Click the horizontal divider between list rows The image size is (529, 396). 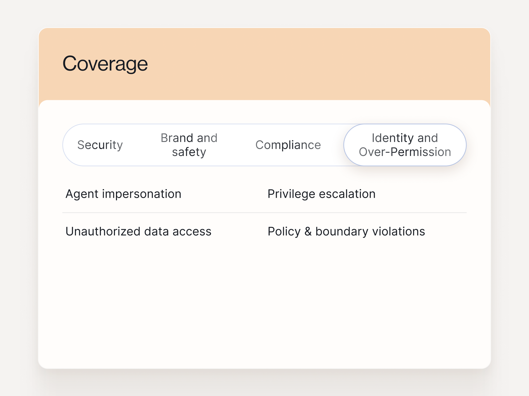pyautogui.click(x=264, y=213)
